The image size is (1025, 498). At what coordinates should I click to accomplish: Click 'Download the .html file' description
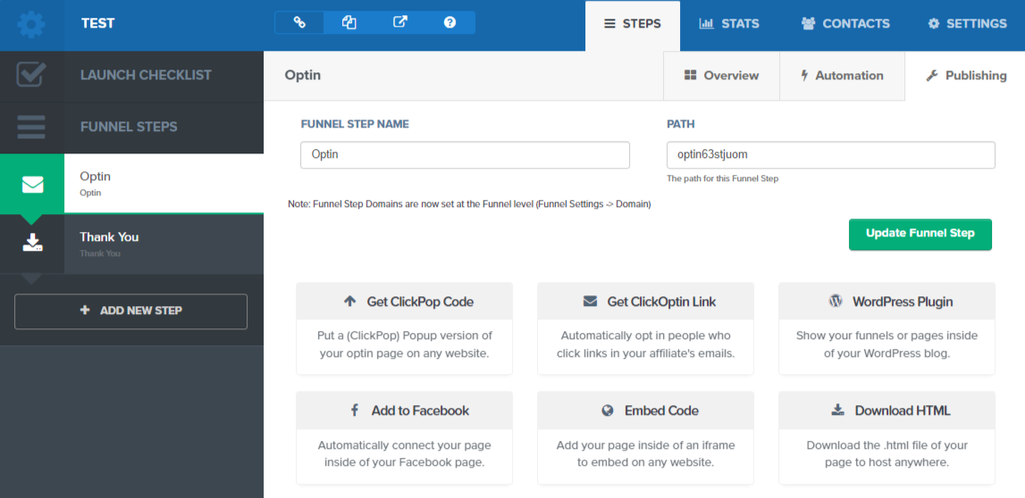coord(887,453)
